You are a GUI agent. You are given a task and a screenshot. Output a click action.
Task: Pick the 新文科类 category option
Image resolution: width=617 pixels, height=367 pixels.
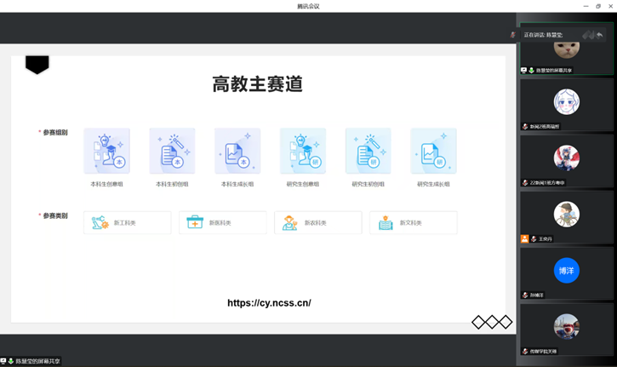[413, 223]
